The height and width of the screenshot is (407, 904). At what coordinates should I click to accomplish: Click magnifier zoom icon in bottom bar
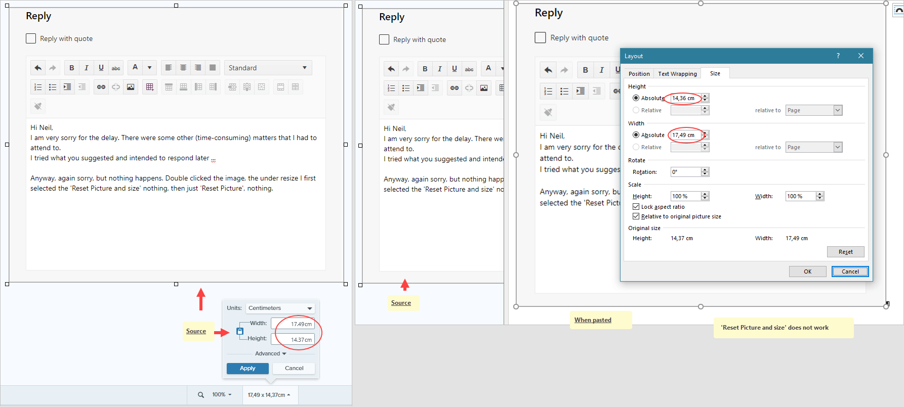[201, 395]
